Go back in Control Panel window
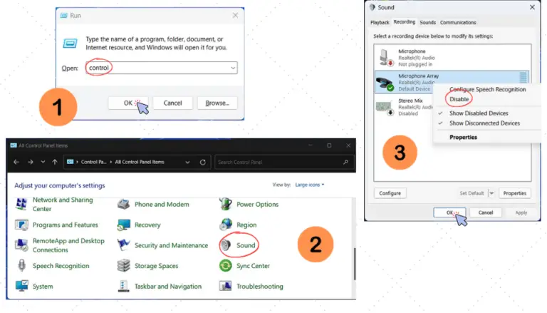Screen dimensions: 547x313 (x=16, y=162)
